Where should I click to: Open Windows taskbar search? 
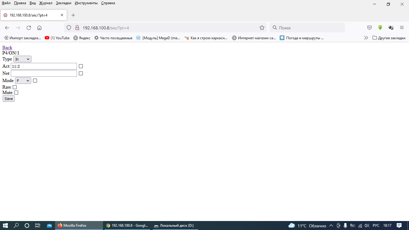click(16, 226)
